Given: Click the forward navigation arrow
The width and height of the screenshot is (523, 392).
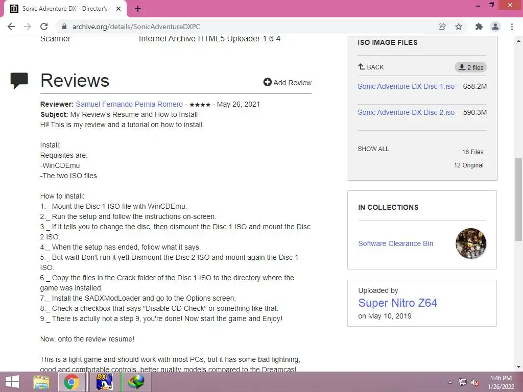Looking at the screenshot, I should click(28, 27).
